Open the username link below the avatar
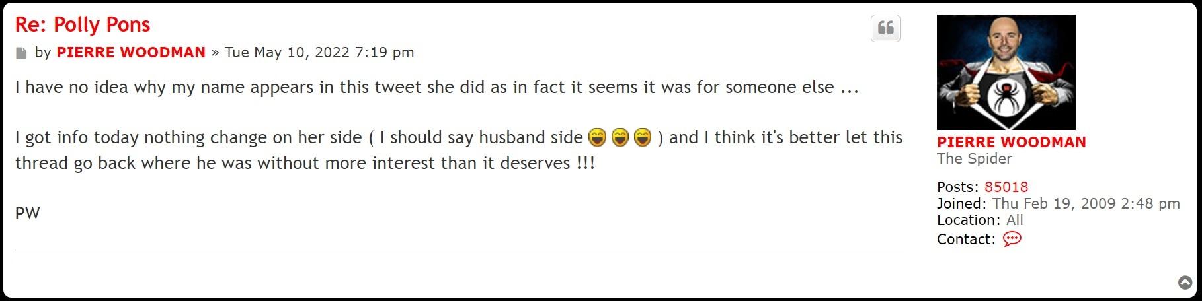 (x=1011, y=142)
